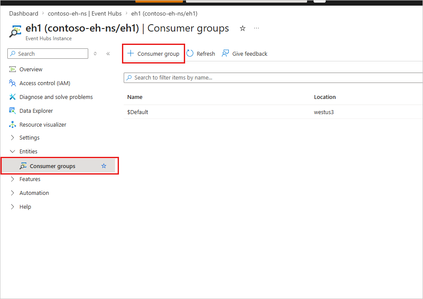Favorite this page with the title star
The height and width of the screenshot is (299, 423).
coord(243,29)
